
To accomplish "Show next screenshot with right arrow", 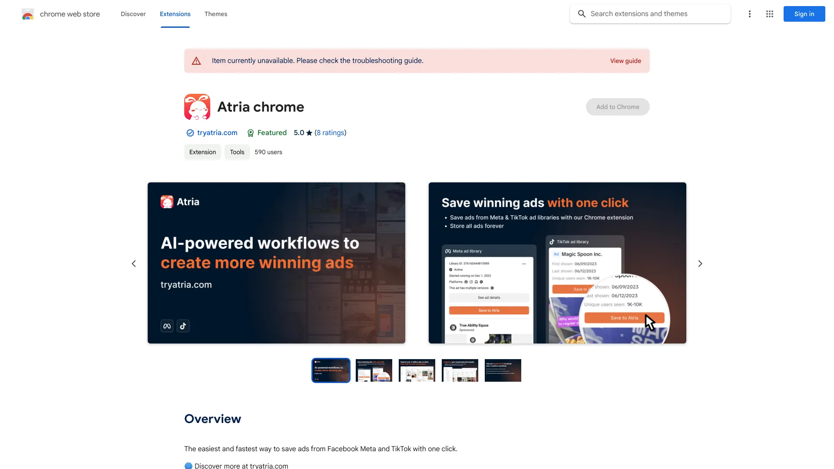I will click(700, 264).
